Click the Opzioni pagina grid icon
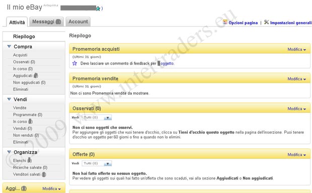 [x=225, y=22]
